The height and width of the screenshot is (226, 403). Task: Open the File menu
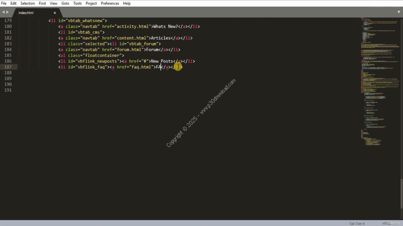tap(4, 3)
